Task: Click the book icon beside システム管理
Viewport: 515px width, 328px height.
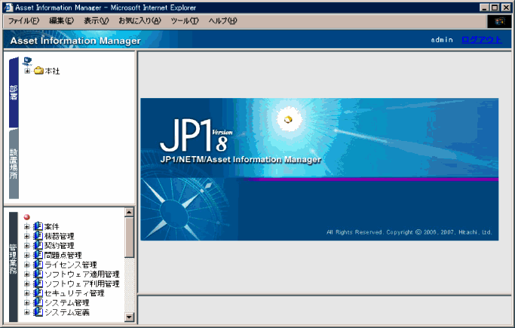Action: [38, 302]
